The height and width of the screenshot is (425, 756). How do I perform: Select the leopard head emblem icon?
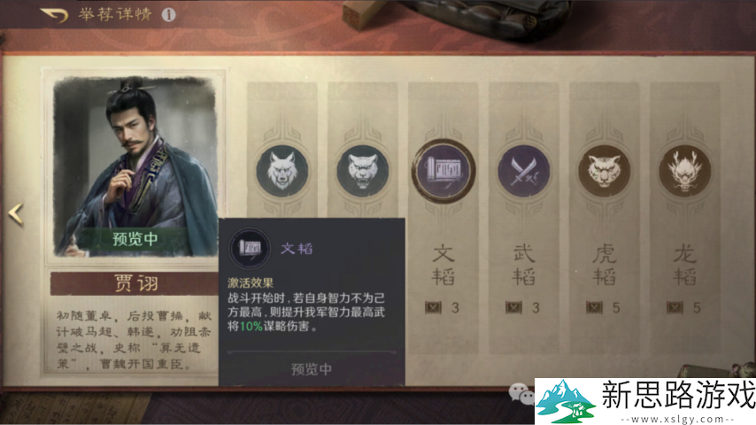363,171
